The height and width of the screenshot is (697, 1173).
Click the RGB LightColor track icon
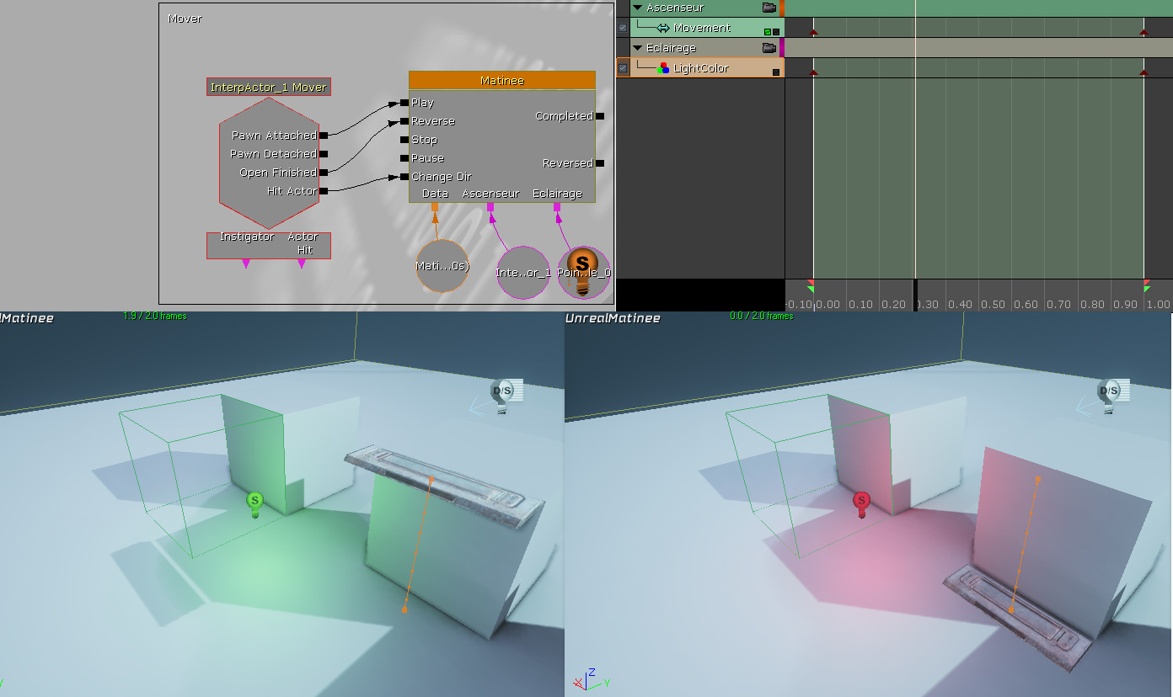[664, 68]
